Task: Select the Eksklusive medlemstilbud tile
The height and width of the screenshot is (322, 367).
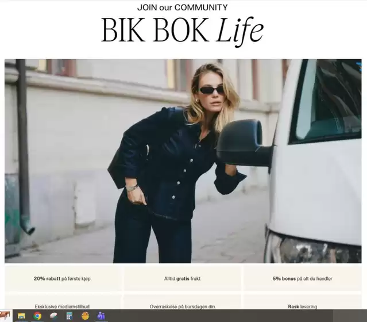Action: point(63,302)
